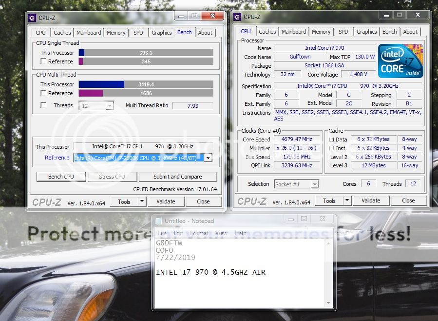Viewport: 438px width, 321px height.
Task: Close the left CPU-Z Bench window
Action: point(213,16)
